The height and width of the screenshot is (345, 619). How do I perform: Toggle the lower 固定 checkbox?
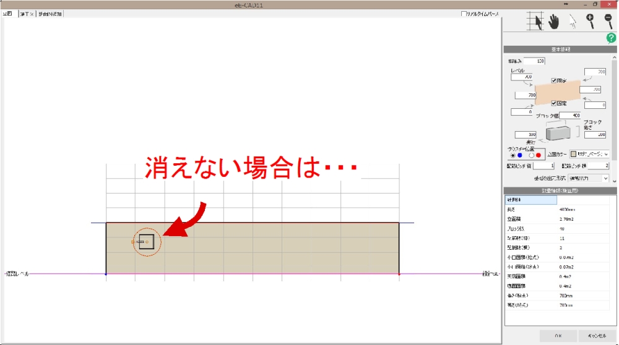pos(554,103)
